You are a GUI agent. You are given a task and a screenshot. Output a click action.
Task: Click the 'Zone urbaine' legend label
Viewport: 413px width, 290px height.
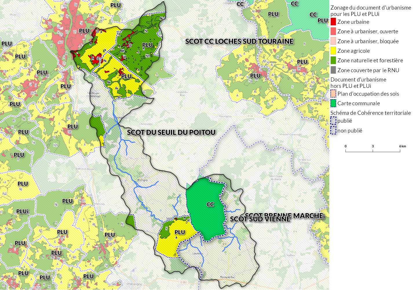click(353, 22)
